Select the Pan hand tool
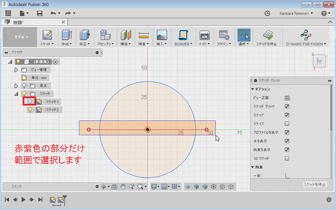 [123, 187]
